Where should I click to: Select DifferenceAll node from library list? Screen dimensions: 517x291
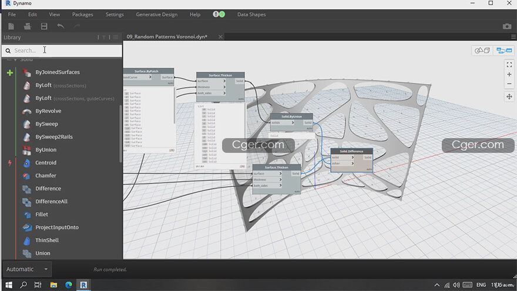click(x=51, y=202)
